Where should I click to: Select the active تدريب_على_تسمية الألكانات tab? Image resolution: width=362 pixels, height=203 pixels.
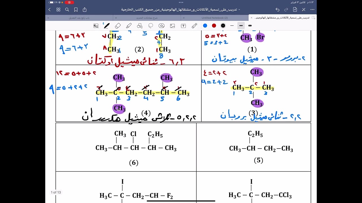282,18
